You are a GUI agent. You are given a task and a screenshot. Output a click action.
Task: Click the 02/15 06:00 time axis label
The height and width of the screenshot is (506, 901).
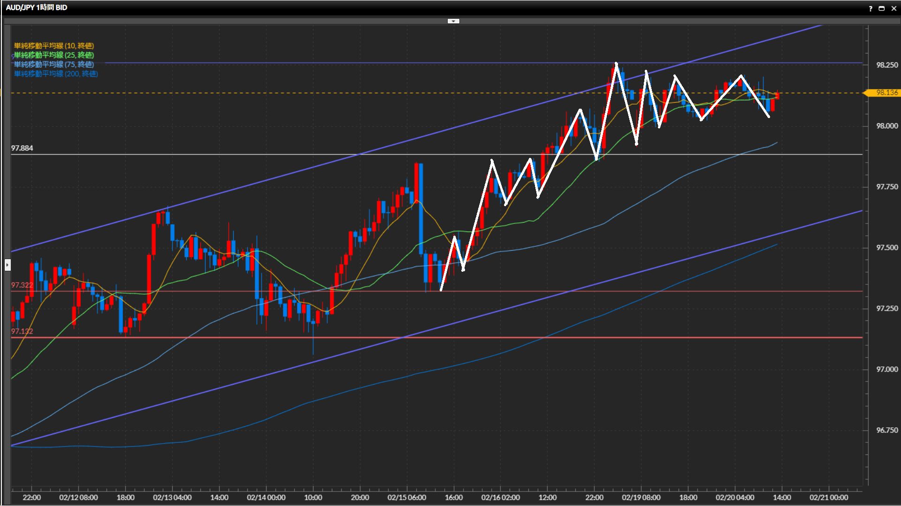click(x=407, y=498)
